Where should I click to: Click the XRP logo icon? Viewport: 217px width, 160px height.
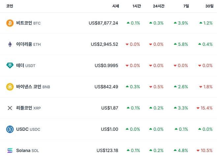coord(10,108)
